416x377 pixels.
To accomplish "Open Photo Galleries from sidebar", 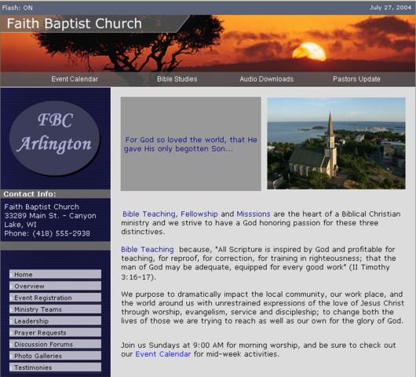I will point(55,356).
